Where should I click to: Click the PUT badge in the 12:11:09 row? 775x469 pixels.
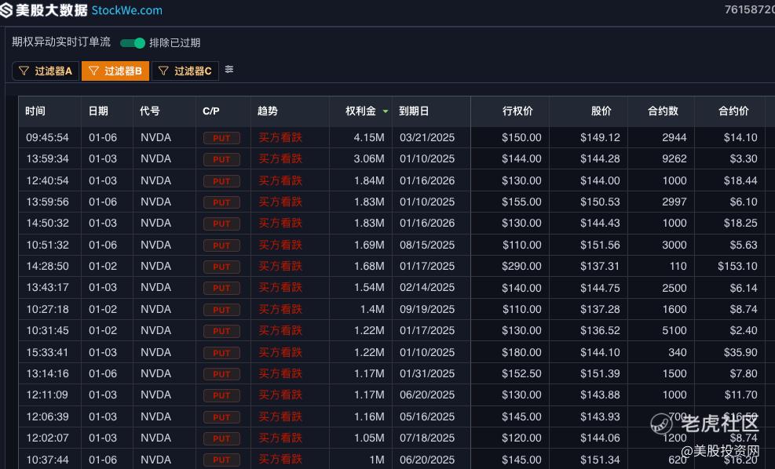pyautogui.click(x=221, y=395)
